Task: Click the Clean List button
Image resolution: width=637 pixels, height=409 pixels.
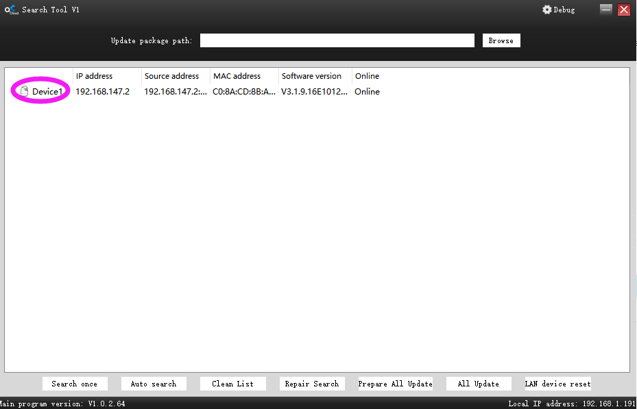Action: pos(232,384)
